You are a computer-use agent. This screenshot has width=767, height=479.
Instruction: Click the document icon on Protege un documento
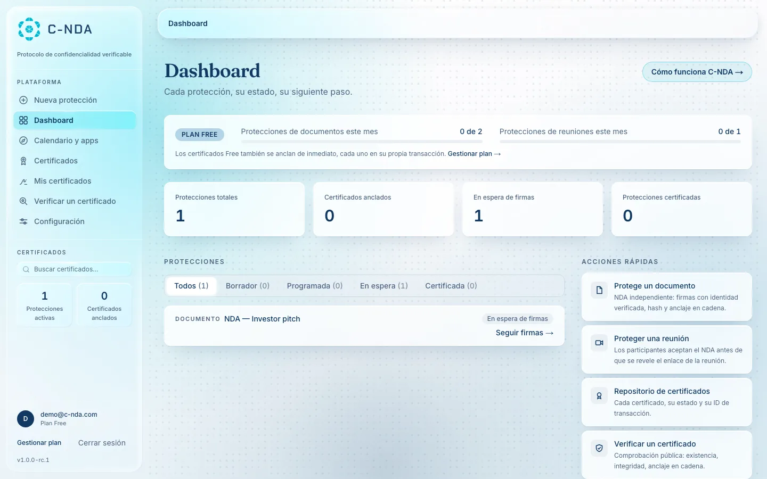(599, 290)
